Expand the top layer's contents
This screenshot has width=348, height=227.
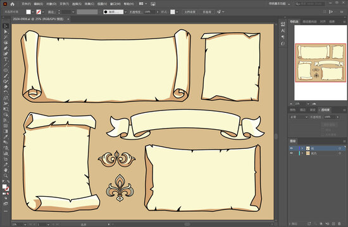coord(302,148)
